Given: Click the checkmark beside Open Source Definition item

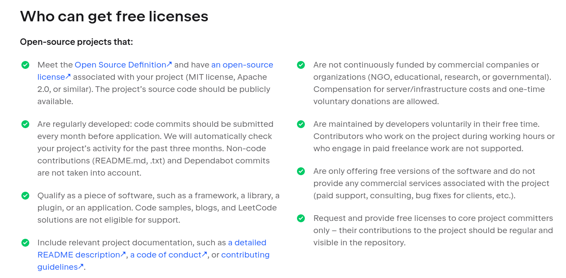Looking at the screenshot, I should pyautogui.click(x=25, y=65).
